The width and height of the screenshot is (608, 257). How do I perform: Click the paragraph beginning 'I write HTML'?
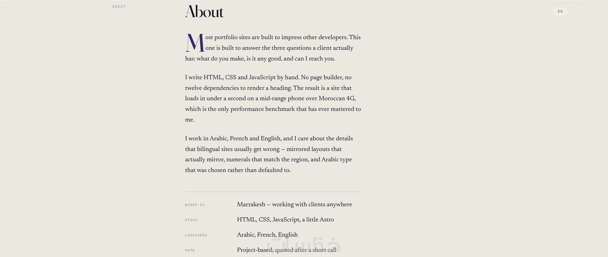coord(273,98)
